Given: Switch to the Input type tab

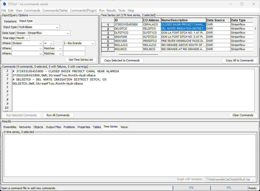Looking at the screenshot, I should tap(26, 21).
